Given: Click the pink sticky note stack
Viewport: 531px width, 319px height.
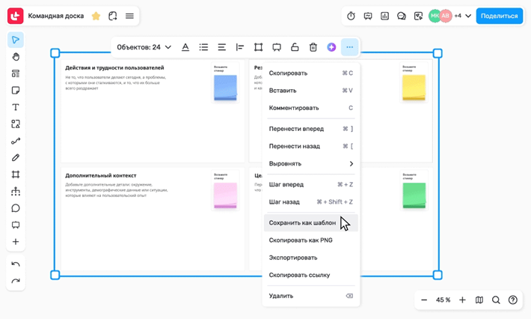Looking at the screenshot, I should tap(225, 195).
